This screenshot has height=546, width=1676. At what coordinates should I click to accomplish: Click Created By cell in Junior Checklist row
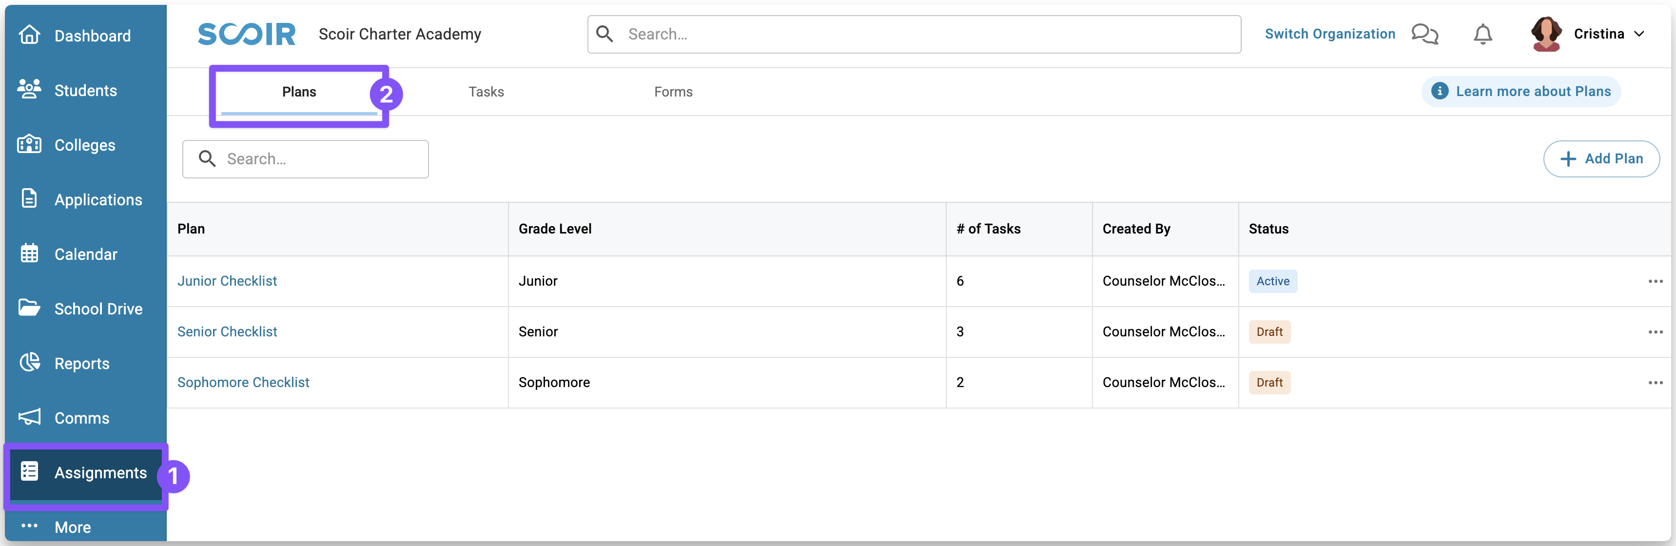pyautogui.click(x=1164, y=281)
